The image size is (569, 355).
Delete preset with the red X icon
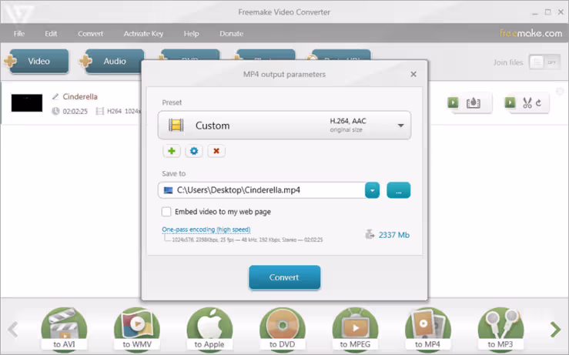216,151
